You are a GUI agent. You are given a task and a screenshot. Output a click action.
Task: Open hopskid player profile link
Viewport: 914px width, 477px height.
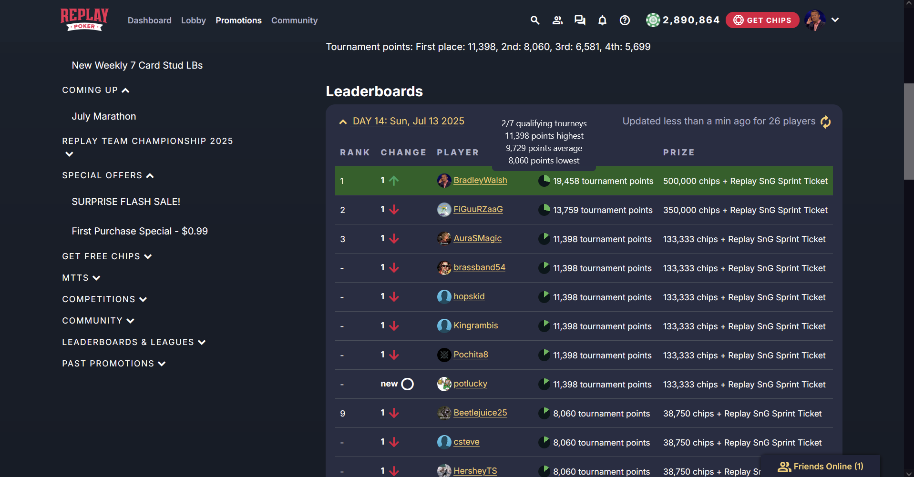click(x=469, y=296)
